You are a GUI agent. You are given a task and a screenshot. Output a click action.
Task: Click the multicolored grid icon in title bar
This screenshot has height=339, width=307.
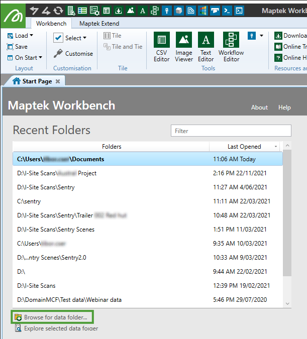point(203,11)
